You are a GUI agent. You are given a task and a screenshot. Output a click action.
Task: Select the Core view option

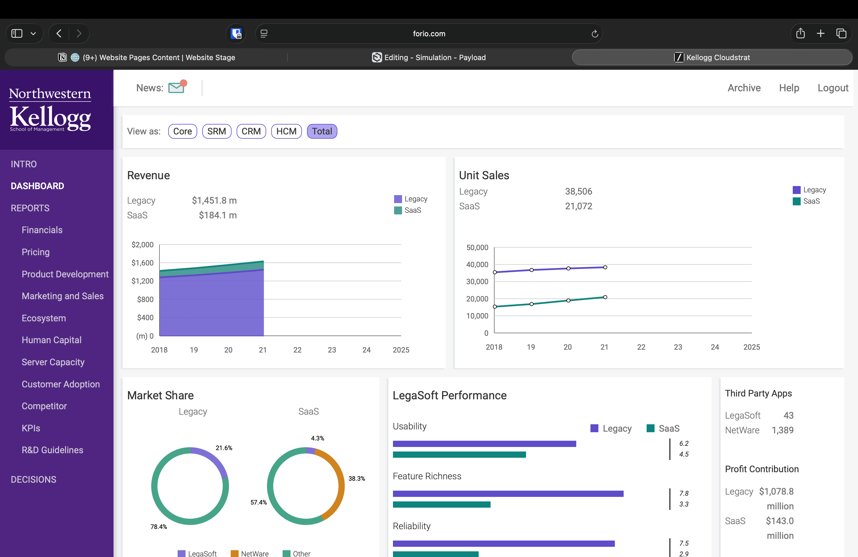[x=182, y=131]
